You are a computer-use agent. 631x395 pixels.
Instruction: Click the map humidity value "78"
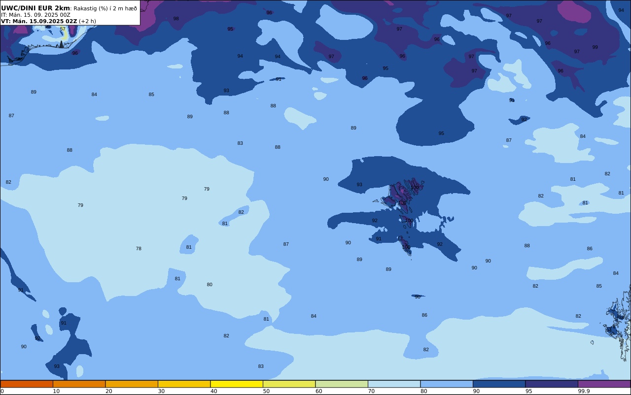(x=139, y=249)
